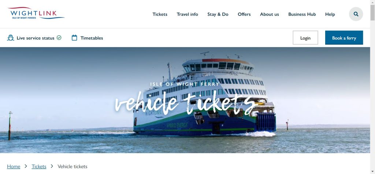Click the chevron after Home in breadcrumb
The height and width of the screenshot is (174, 375).
point(26,166)
